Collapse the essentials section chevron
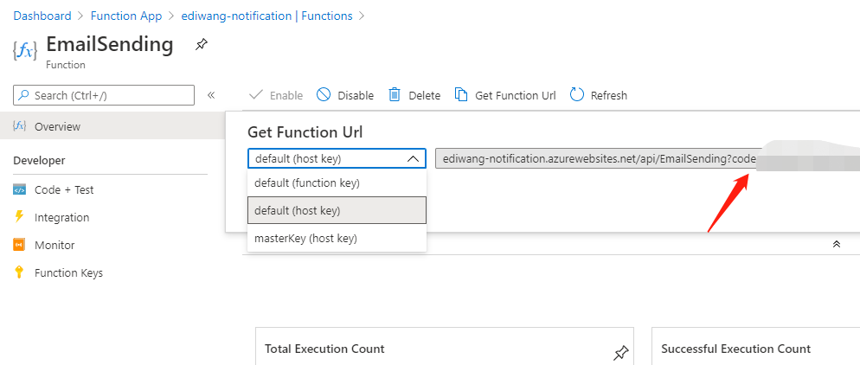Image resolution: width=860 pixels, height=365 pixels. [837, 245]
